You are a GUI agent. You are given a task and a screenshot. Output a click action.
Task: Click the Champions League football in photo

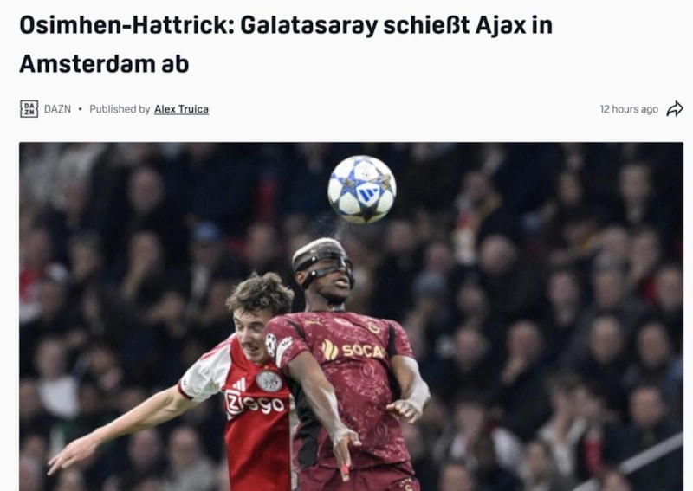[x=361, y=190]
